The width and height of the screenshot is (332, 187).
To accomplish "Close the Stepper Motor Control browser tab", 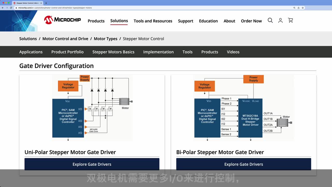I will [41, 3].
